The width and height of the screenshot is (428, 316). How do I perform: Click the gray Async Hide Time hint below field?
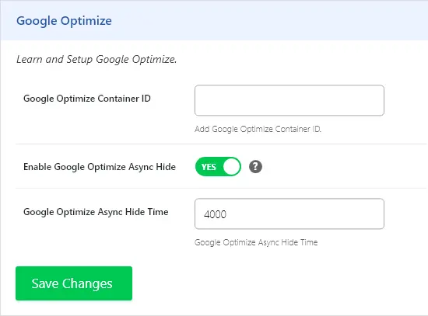[256, 242]
